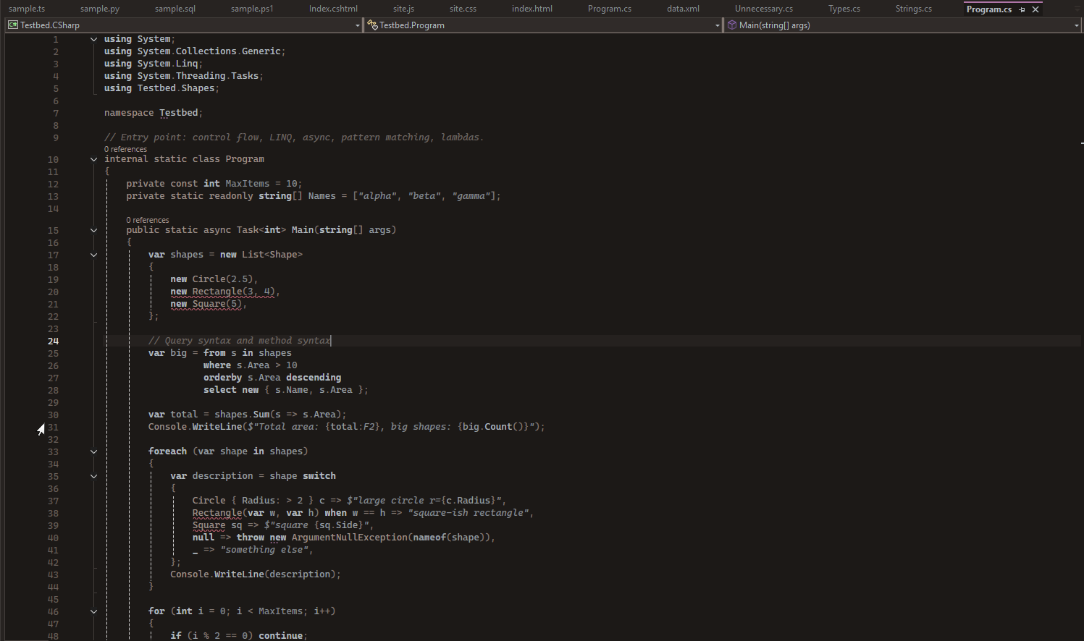Switch to the Types.cs tab
1084x641 pixels.
click(x=844, y=9)
